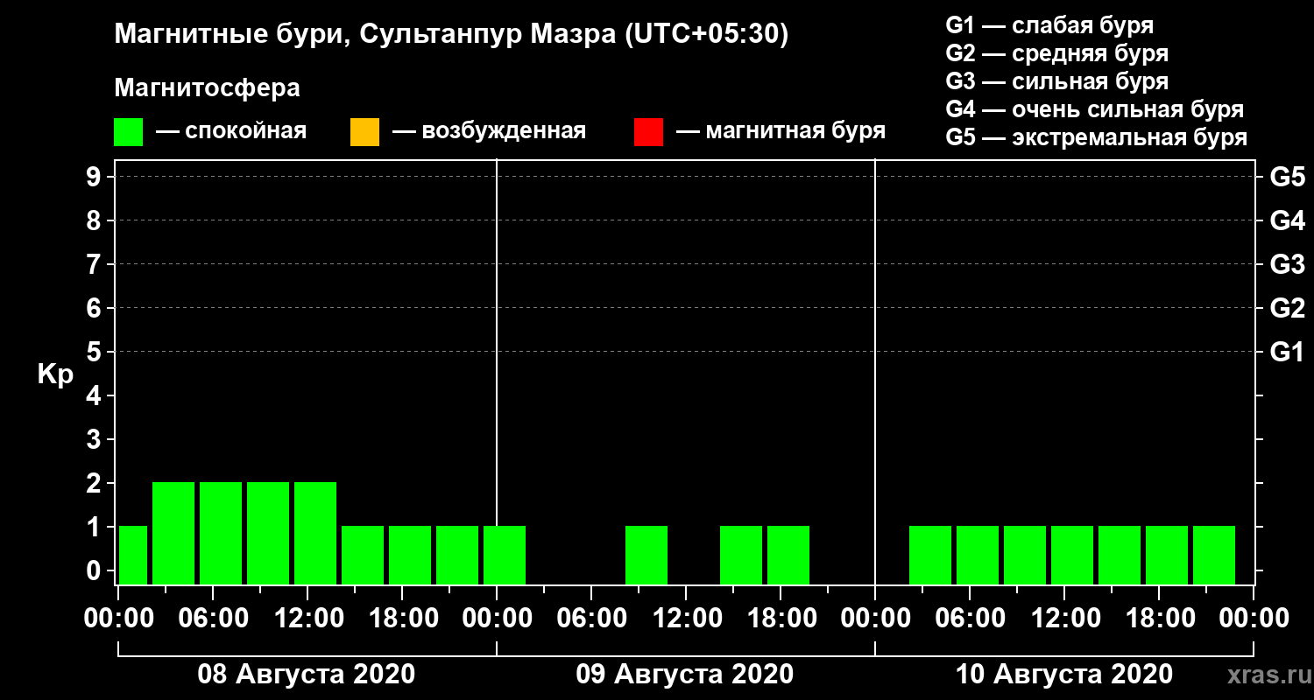Click the right-axis 'G3' label
1314x700 pixels.
tap(1287, 264)
